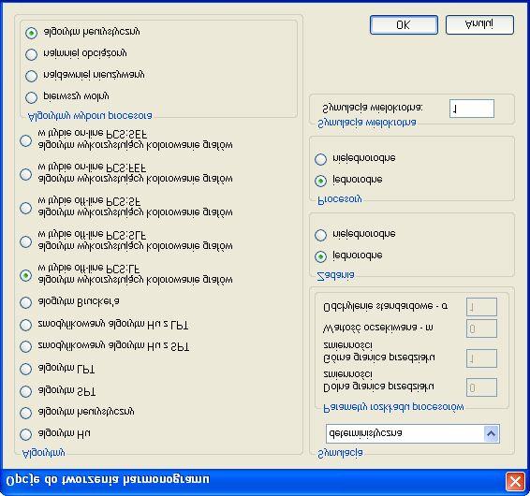Select 'algorytm heurystyczny' in the Algorytmy group
Viewport: 530px width, 496px height.
[x=25, y=413]
